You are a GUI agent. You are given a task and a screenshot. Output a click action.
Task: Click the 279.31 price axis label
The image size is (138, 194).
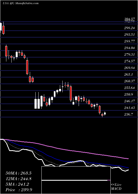[129, 55]
